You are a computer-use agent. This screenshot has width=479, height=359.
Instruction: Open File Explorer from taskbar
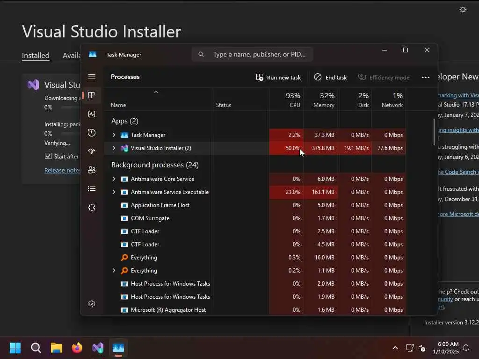(57, 348)
